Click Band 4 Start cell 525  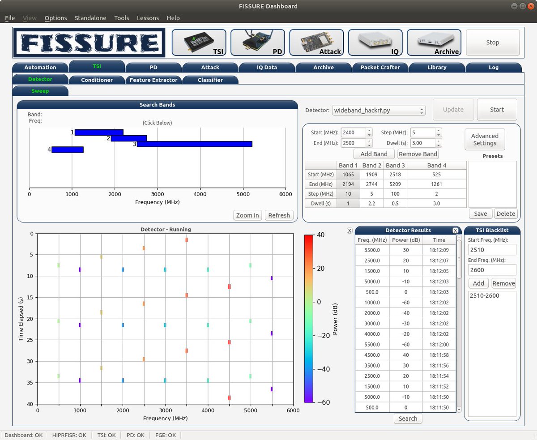click(437, 175)
